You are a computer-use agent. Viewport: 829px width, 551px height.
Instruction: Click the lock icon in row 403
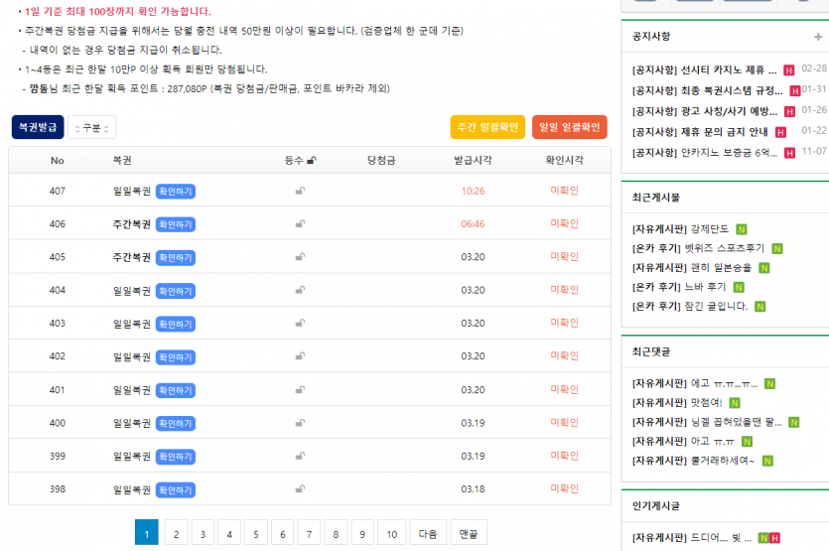pyautogui.click(x=300, y=323)
